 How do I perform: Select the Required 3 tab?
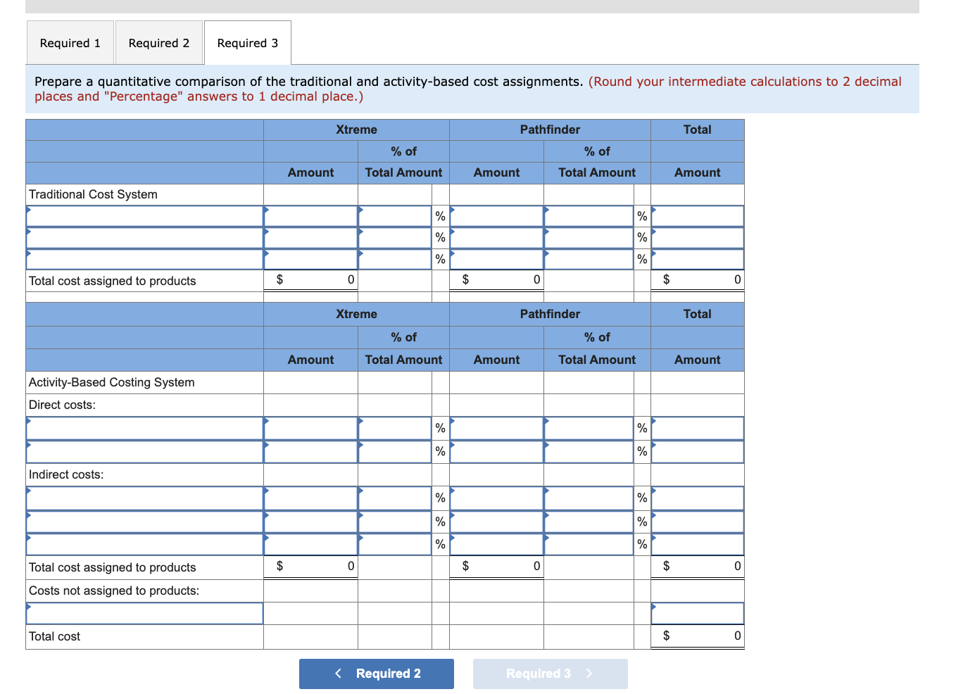tap(248, 43)
